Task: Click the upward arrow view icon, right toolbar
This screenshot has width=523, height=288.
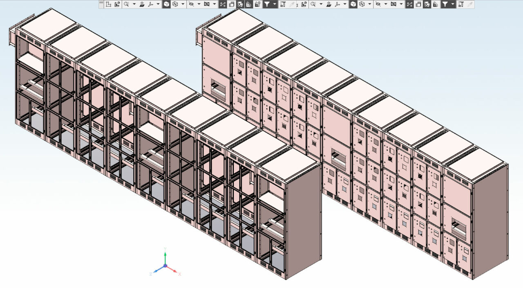Action: (329, 4)
